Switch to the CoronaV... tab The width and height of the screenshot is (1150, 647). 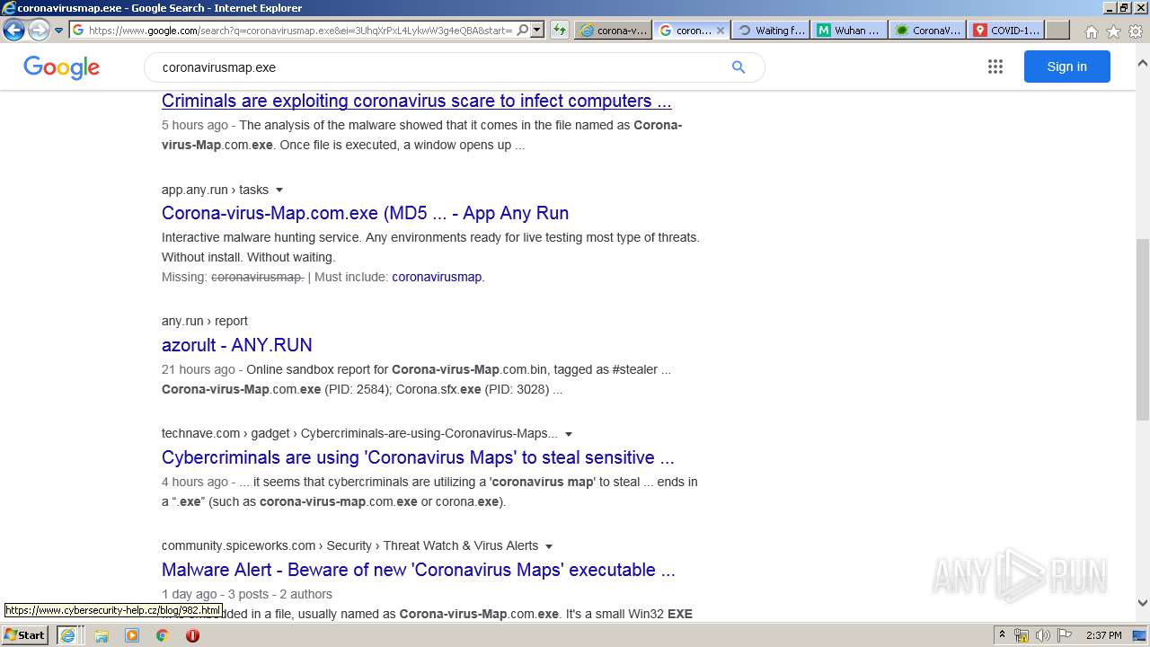(928, 30)
